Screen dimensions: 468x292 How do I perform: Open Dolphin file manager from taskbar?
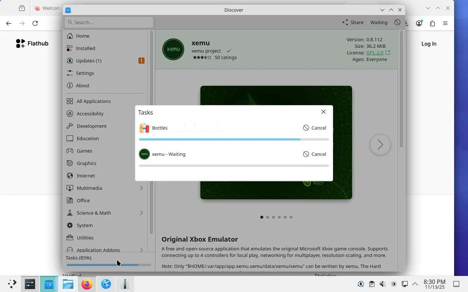68,284
